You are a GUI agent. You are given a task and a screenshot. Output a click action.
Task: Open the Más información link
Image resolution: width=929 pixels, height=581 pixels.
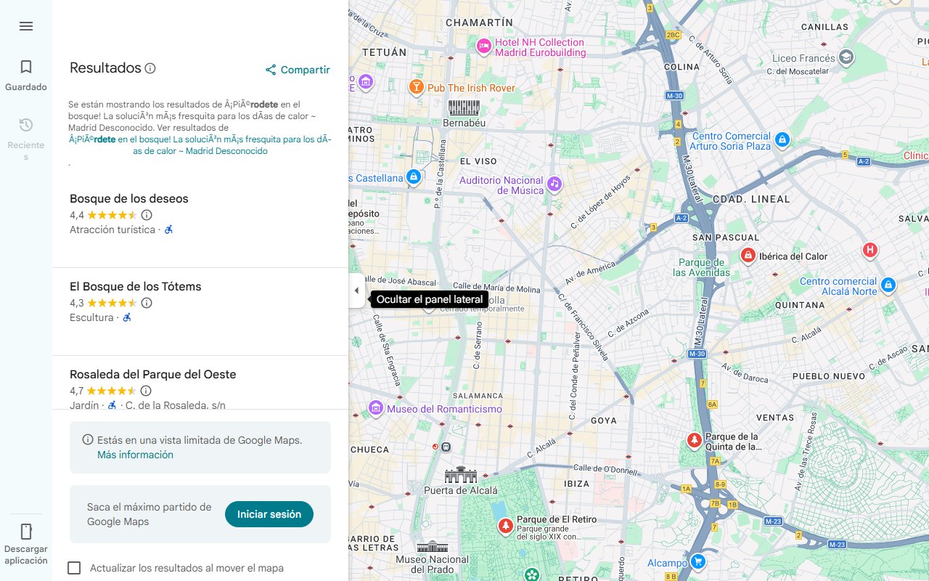click(x=135, y=455)
